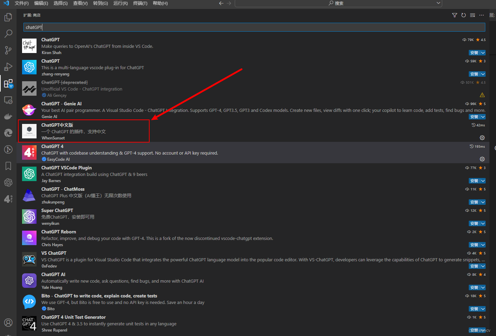Expand install options for Kiran Shah ChatGPT
The height and width of the screenshot is (336, 496).
coord(483,53)
